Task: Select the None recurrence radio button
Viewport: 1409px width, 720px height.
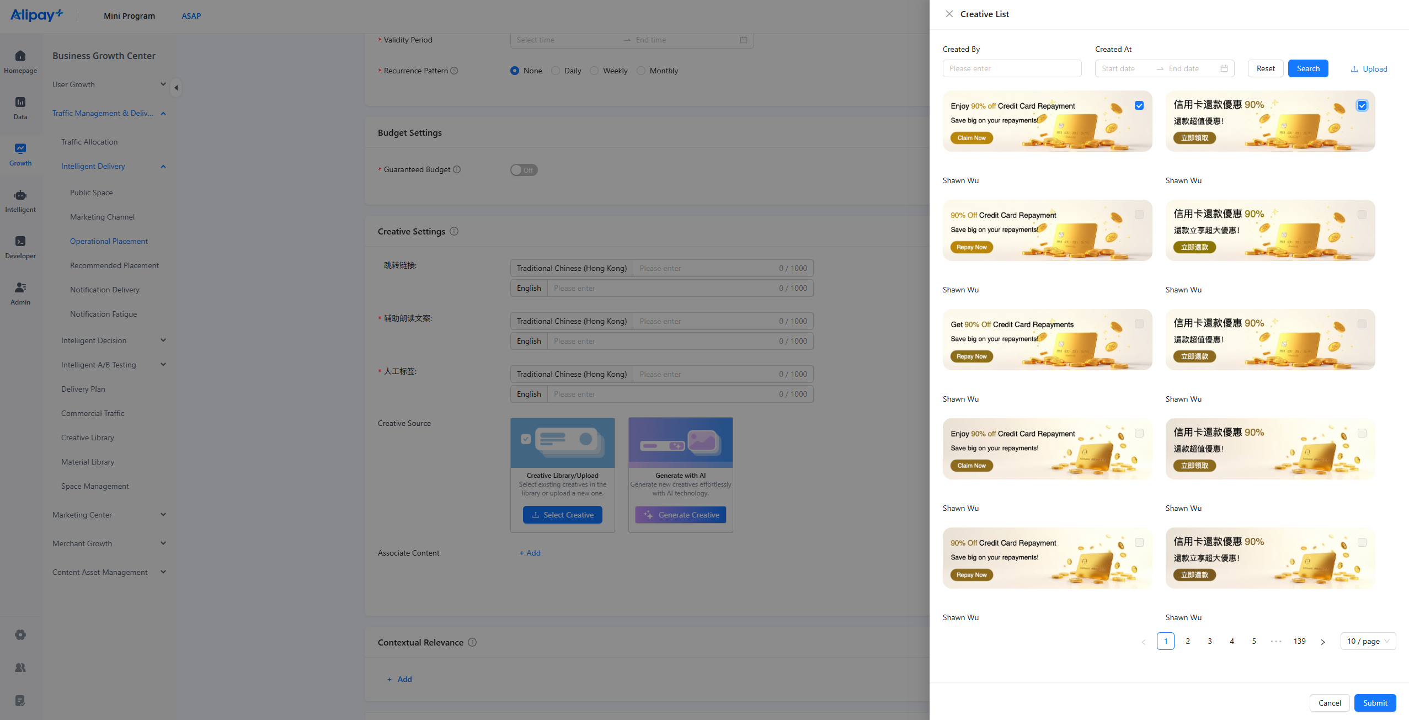Action: pyautogui.click(x=515, y=71)
